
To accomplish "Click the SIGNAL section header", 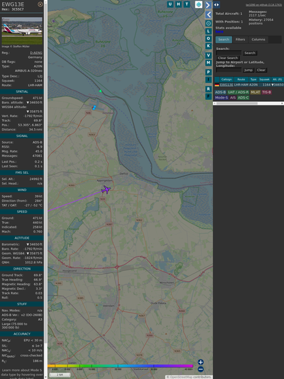I will click(22, 136).
